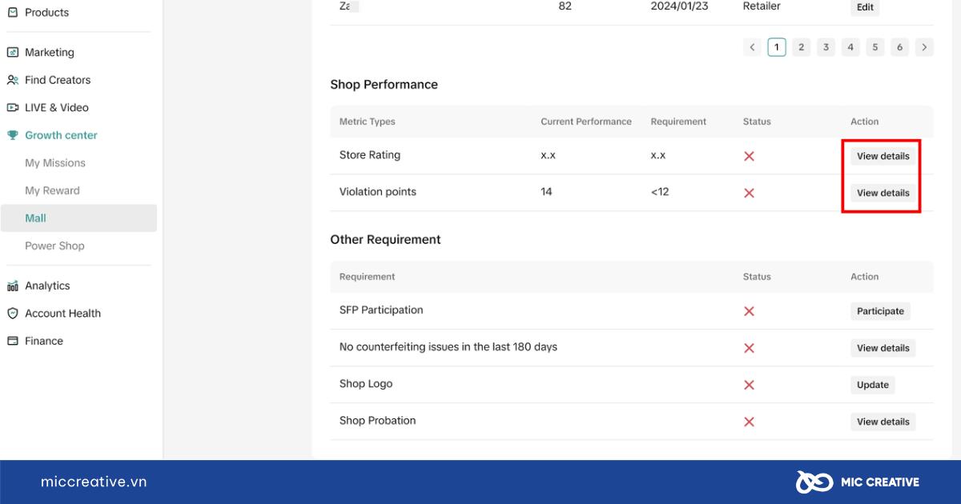Go to previous page with left chevron
The height and width of the screenshot is (504, 961).
pyautogui.click(x=752, y=47)
